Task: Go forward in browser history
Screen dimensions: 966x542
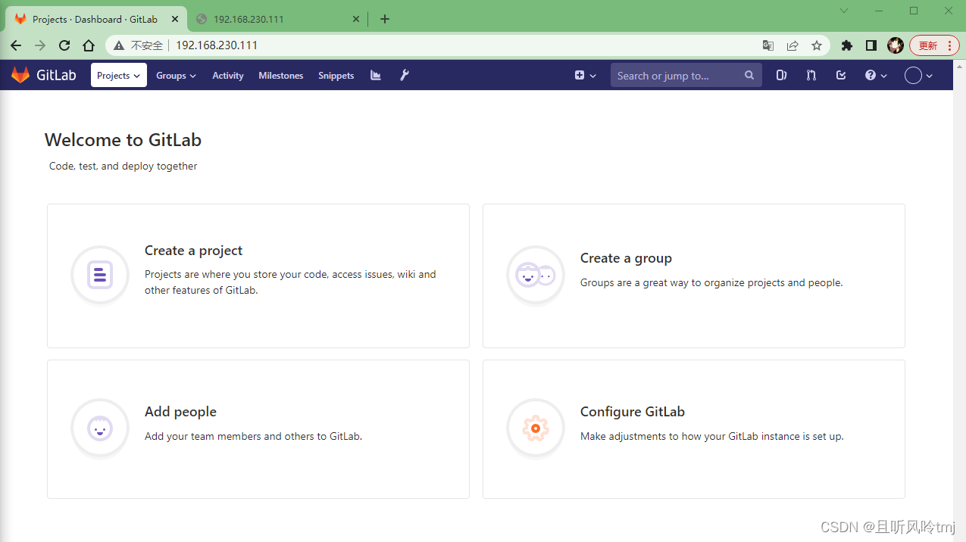Action: click(x=40, y=45)
